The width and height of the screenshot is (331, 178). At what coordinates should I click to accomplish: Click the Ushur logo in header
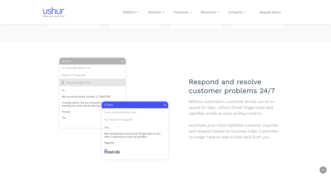pyautogui.click(x=54, y=12)
